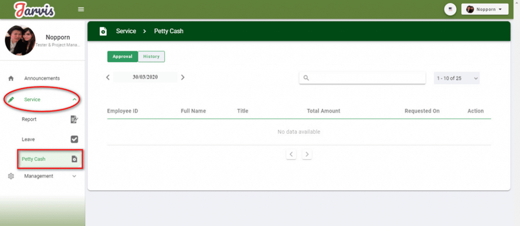Expand the Management menu section
520x226 pixels.
coord(75,176)
